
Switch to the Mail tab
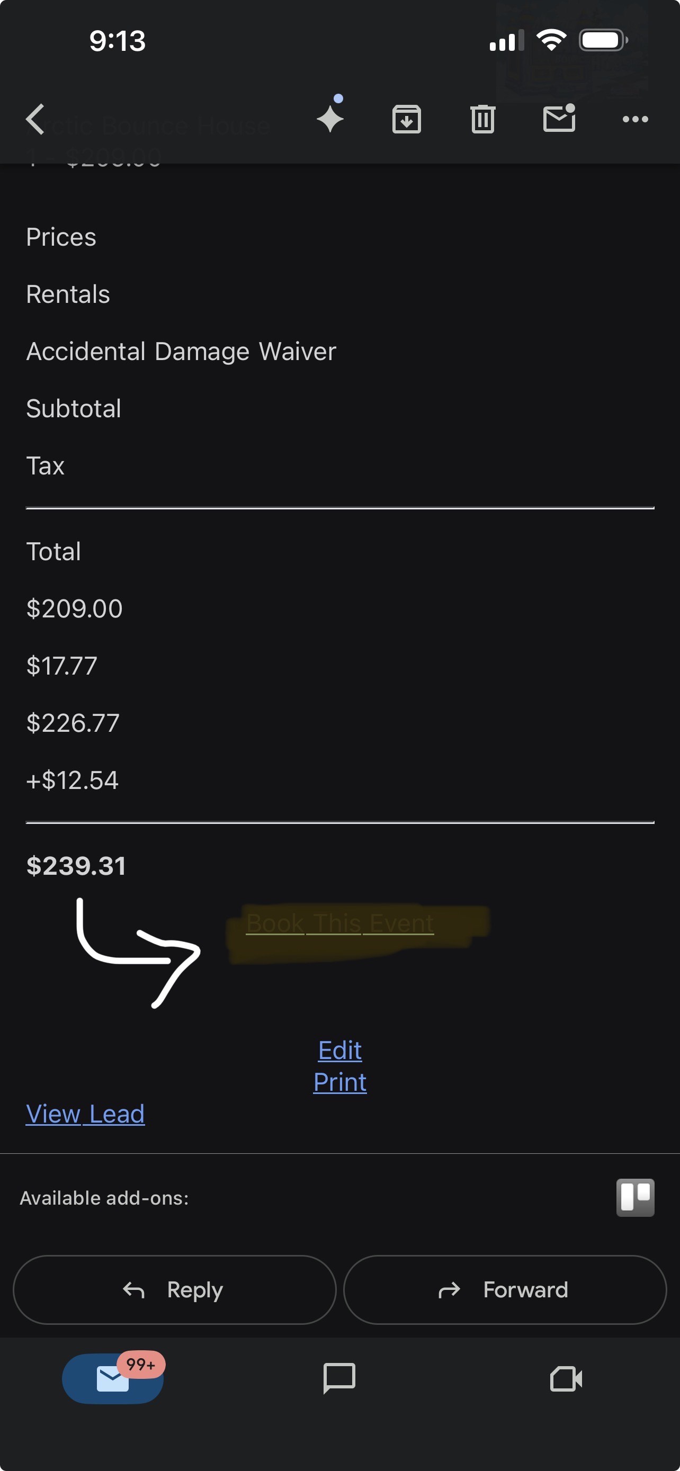pyautogui.click(x=112, y=1379)
